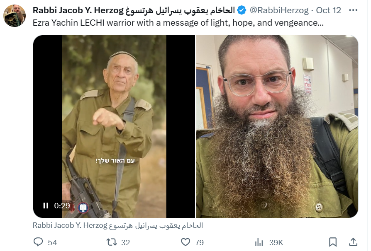The width and height of the screenshot is (371, 251).
Task: Click the blue verified badge
Action: coord(242,10)
